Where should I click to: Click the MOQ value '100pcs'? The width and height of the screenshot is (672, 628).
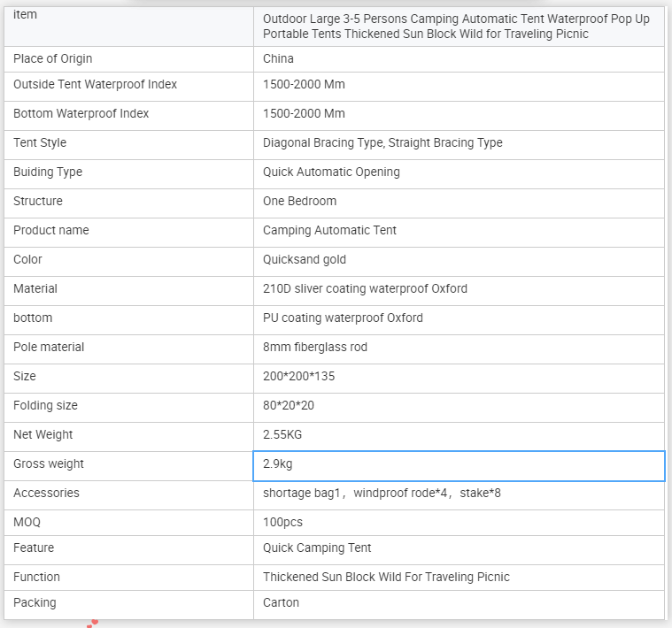(x=282, y=523)
